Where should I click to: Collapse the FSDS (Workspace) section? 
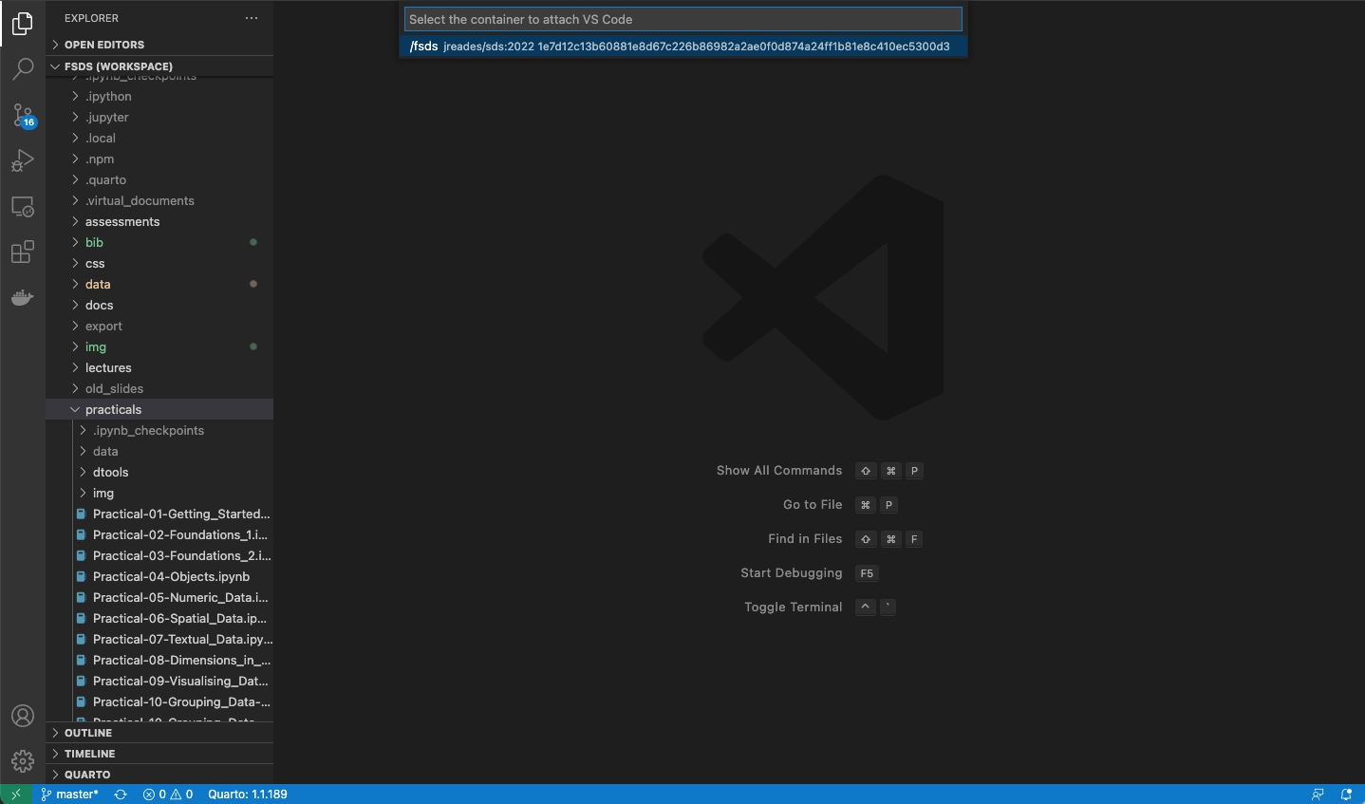tap(159, 66)
